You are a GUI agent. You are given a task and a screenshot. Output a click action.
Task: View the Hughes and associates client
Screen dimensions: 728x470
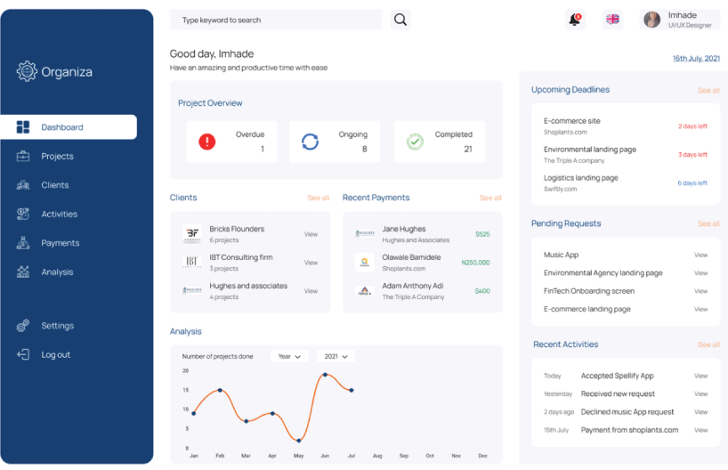(311, 291)
